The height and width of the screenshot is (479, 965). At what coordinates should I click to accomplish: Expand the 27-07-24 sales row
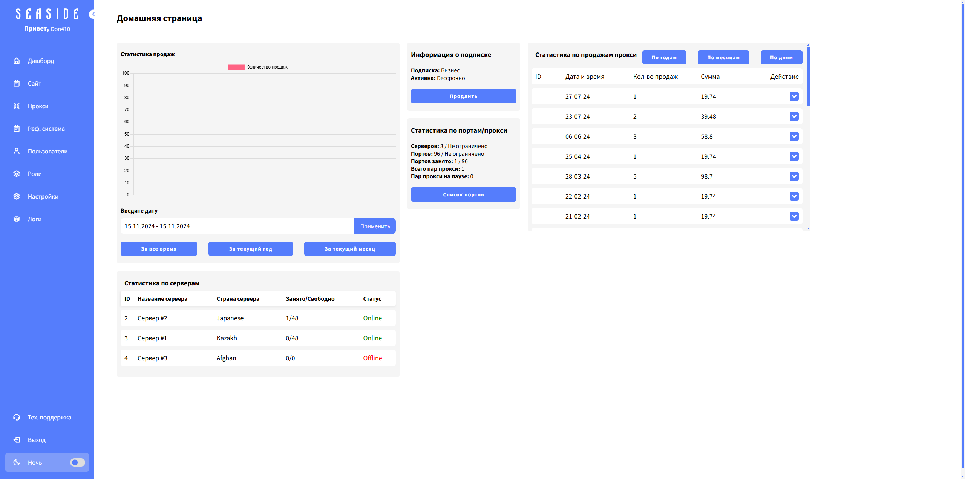(794, 96)
